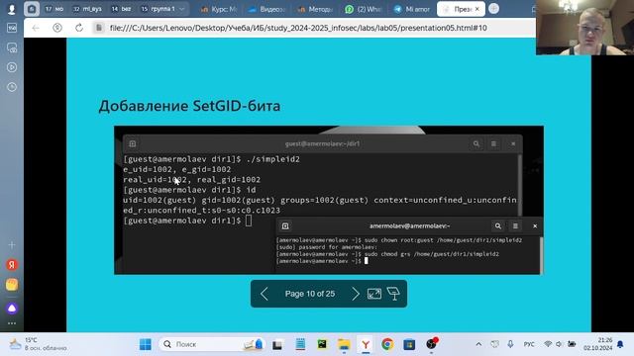The image size is (634, 356).
Task: Reload the page in the browser toolbar
Action: click(x=79, y=28)
